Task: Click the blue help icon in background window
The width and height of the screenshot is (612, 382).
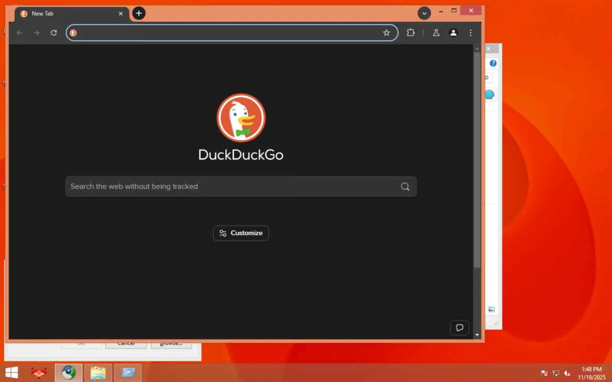Action: click(x=493, y=63)
